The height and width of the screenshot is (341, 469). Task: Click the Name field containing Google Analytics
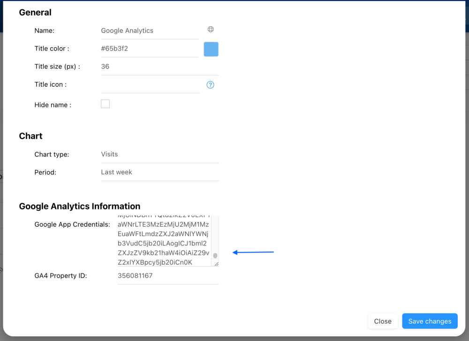point(149,30)
